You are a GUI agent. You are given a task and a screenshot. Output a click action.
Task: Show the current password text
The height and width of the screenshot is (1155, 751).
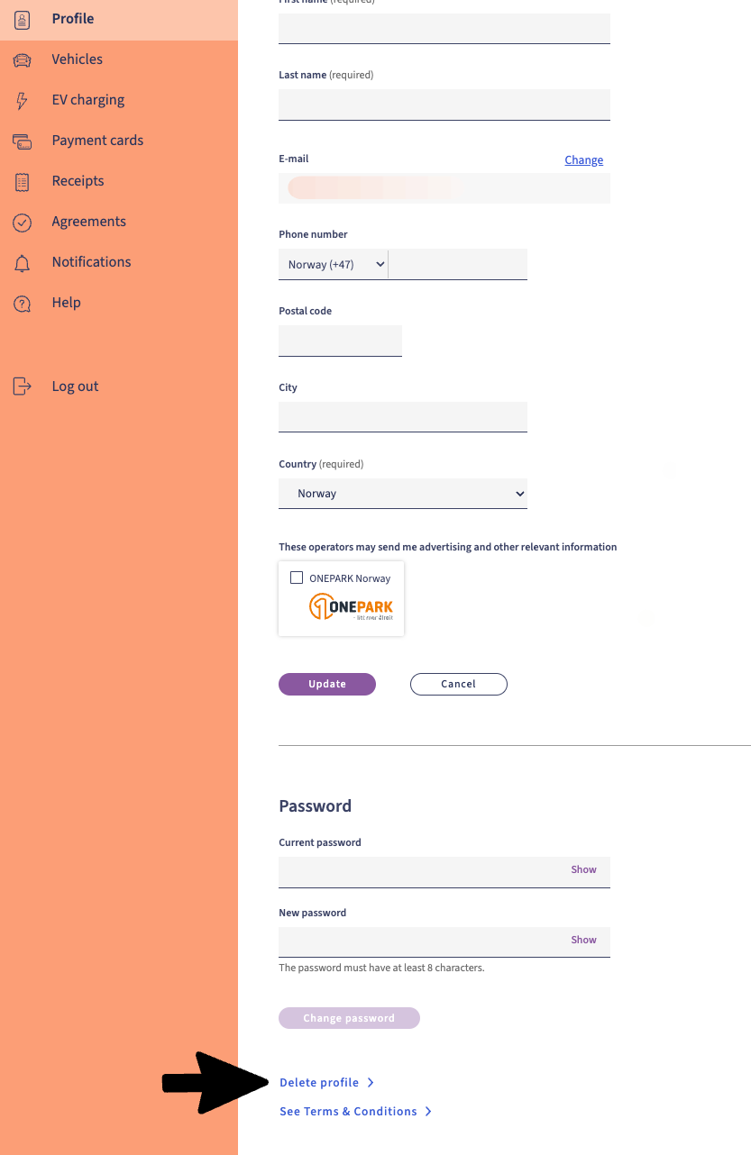click(583, 869)
